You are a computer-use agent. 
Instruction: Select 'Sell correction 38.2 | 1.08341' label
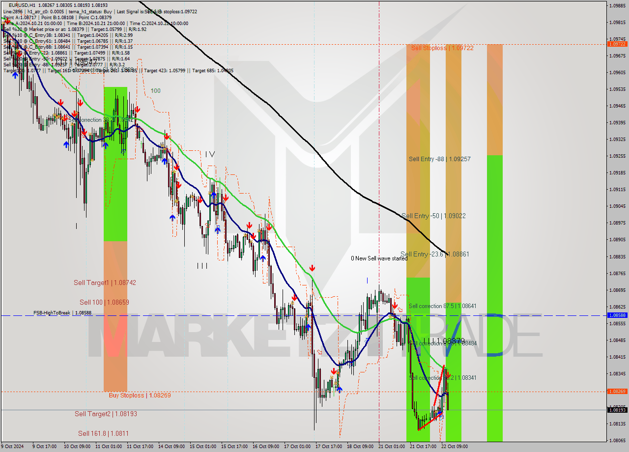pos(443,378)
